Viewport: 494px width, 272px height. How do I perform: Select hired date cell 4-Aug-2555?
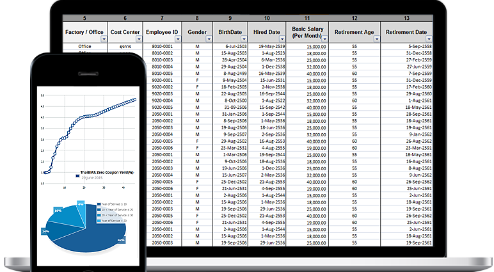[x=267, y=148]
